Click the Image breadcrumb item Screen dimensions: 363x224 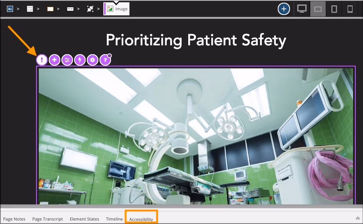pyautogui.click(x=116, y=9)
